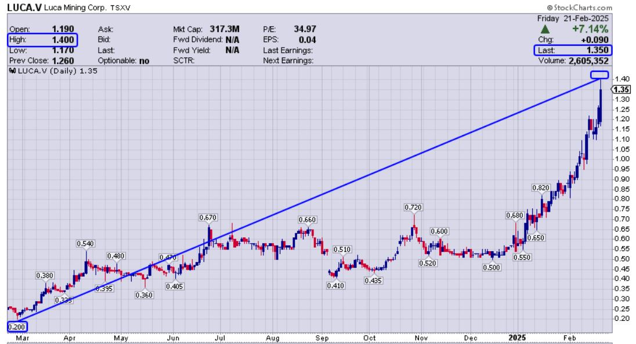The height and width of the screenshot is (344, 636).
Task: Click the Chg value +0.090
Action: (594, 40)
